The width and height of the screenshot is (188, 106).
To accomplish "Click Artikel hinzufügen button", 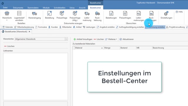I will pyautogui.click(x=83, y=39).
